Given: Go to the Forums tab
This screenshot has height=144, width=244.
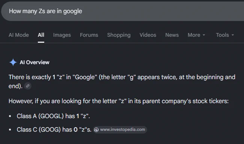Looking at the screenshot, I should (89, 35).
